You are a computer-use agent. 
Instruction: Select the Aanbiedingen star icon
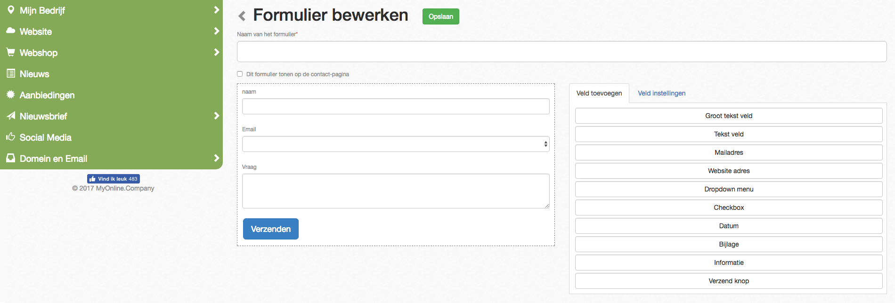coord(11,95)
